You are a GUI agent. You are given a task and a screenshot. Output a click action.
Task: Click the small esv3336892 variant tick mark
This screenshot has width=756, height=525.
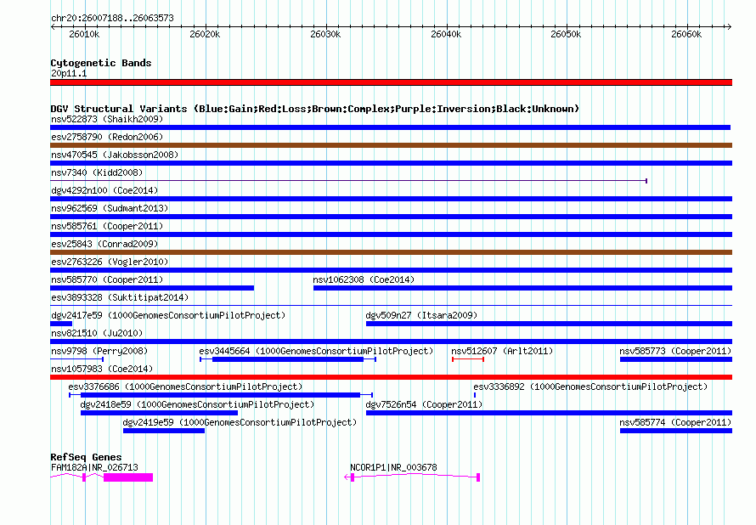475,395
